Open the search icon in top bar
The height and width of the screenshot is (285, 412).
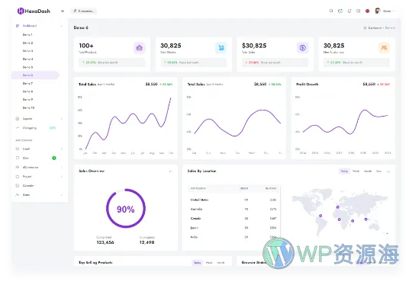(x=331, y=11)
